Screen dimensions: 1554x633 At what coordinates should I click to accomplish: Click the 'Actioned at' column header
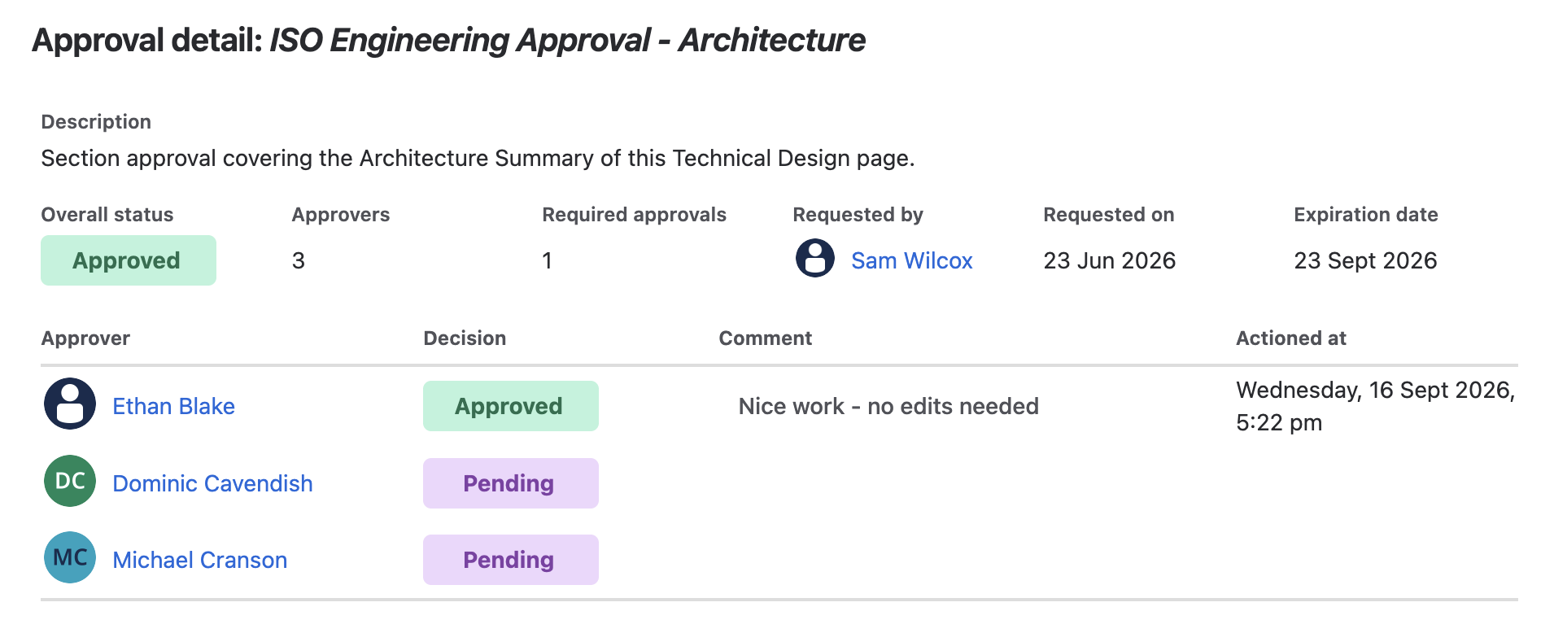pyautogui.click(x=1291, y=338)
